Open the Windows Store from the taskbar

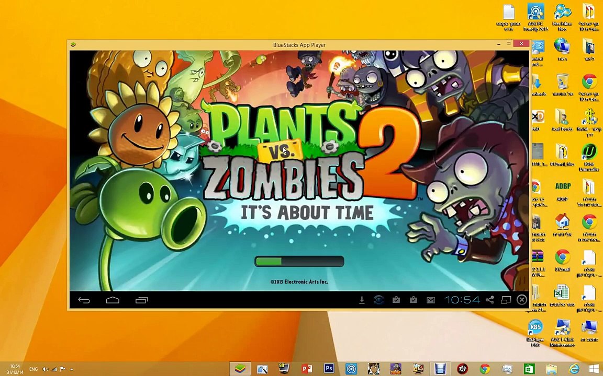(530, 369)
